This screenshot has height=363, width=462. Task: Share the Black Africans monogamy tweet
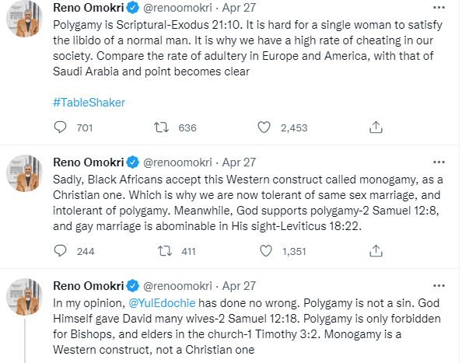click(x=376, y=251)
